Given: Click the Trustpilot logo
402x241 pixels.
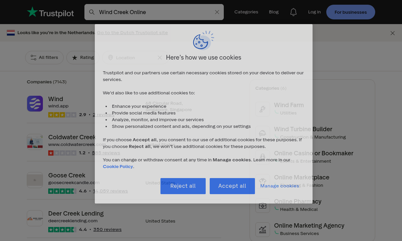Looking at the screenshot, I should 50,12.
